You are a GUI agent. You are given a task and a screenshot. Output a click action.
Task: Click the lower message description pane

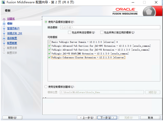(x=102, y=106)
